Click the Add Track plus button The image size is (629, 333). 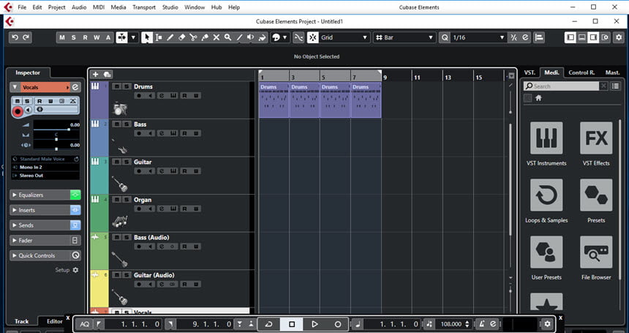pos(96,74)
